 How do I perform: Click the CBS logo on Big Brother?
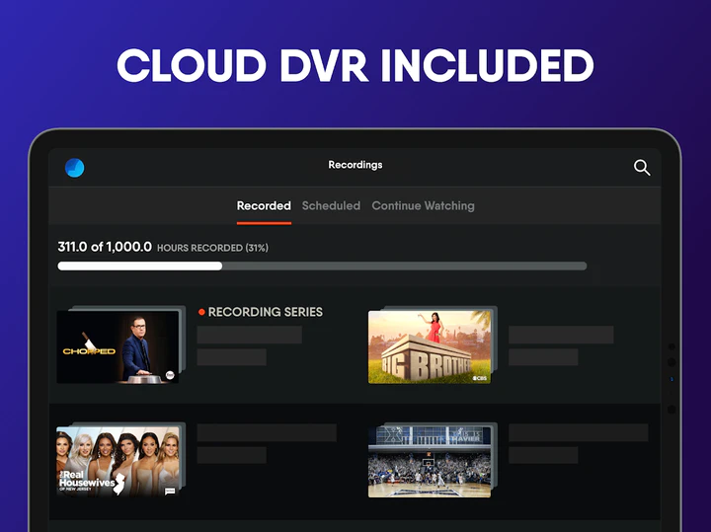coord(479,377)
